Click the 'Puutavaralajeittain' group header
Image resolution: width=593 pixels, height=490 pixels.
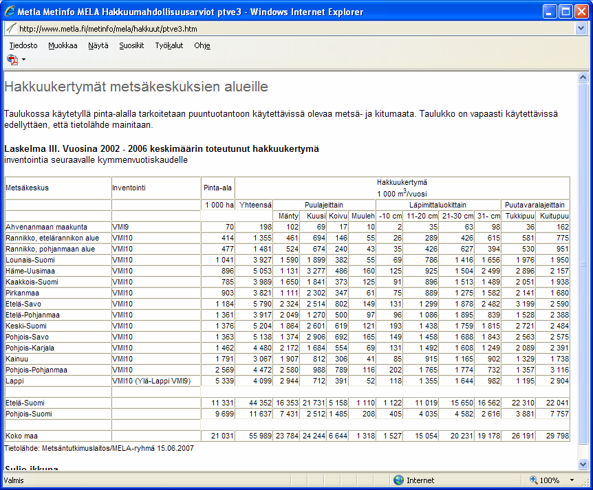coord(535,205)
